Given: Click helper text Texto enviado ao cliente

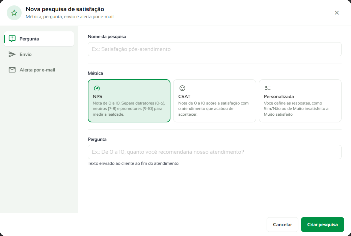Looking at the screenshot, I should 133,164.
